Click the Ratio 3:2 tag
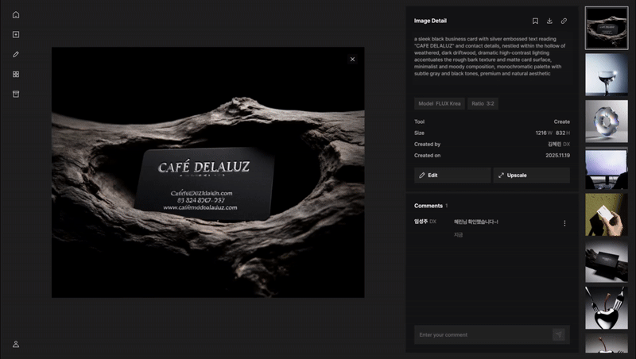The image size is (636, 359). tap(483, 104)
